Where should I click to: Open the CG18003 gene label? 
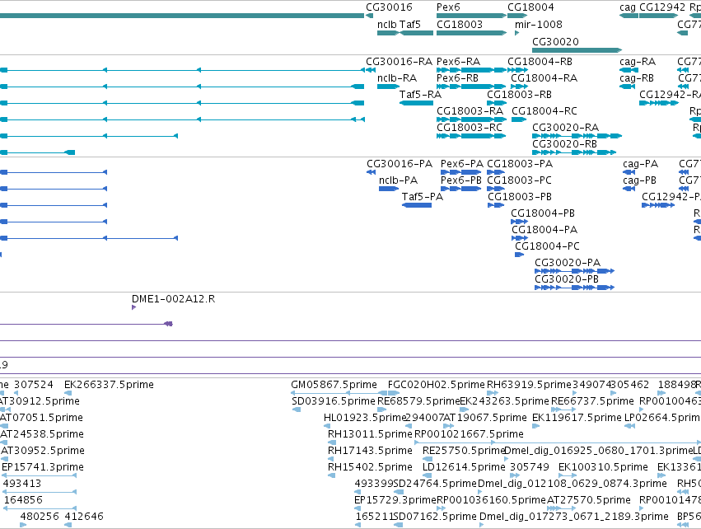coord(460,24)
